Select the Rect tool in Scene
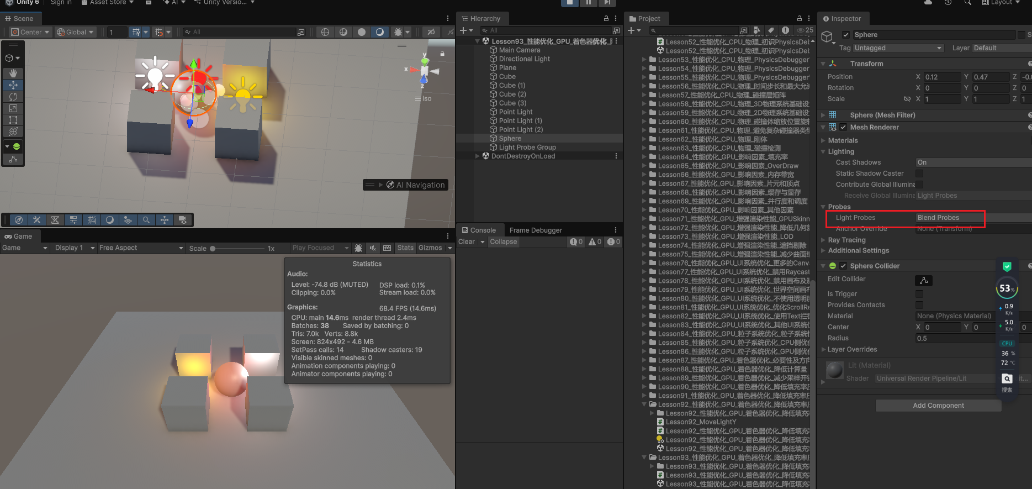This screenshot has height=489, width=1032. tap(13, 120)
